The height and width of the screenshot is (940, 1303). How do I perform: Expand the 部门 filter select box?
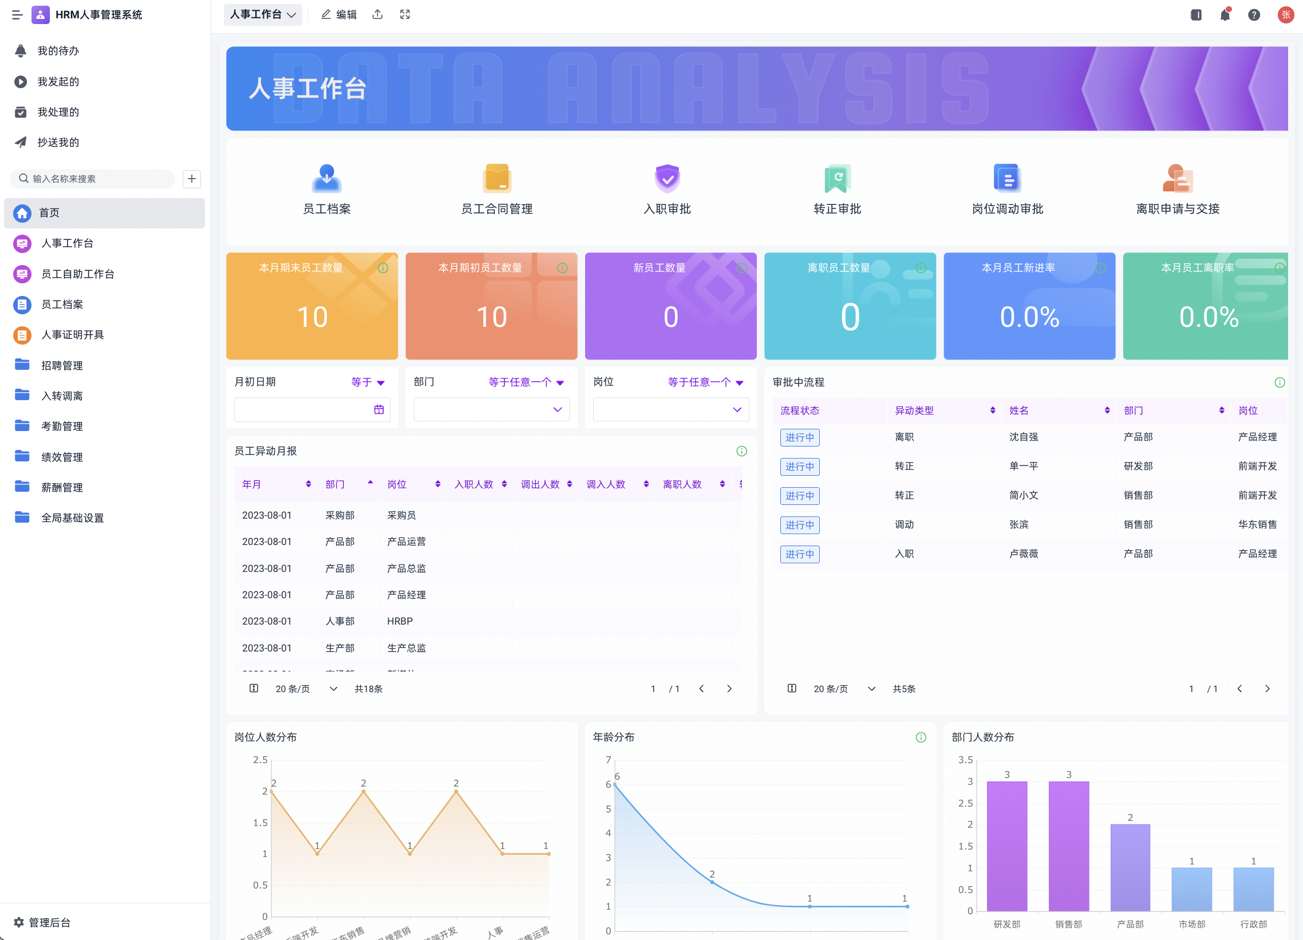[491, 410]
